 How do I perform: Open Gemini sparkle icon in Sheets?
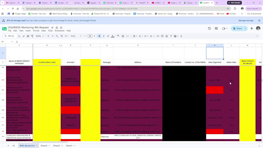coord(252,29)
